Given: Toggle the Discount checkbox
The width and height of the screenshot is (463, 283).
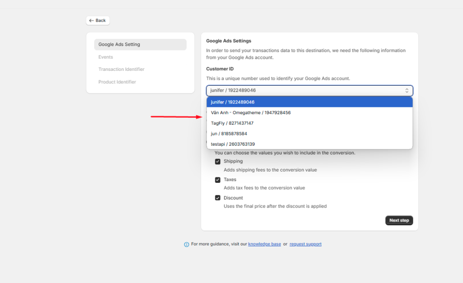Looking at the screenshot, I should 217,198.
